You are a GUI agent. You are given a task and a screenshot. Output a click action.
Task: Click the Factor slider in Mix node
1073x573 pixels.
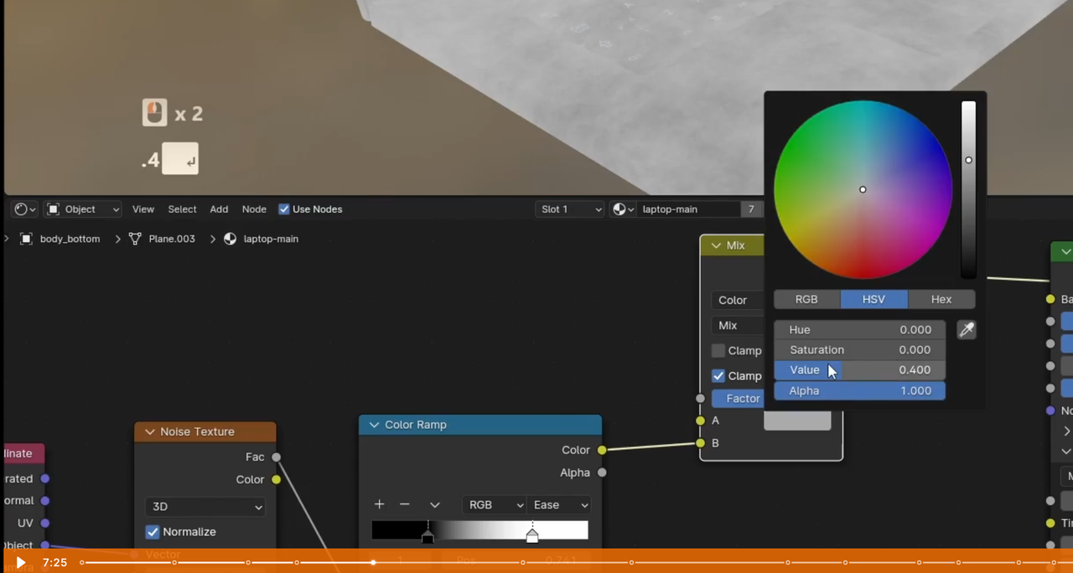[738, 399]
